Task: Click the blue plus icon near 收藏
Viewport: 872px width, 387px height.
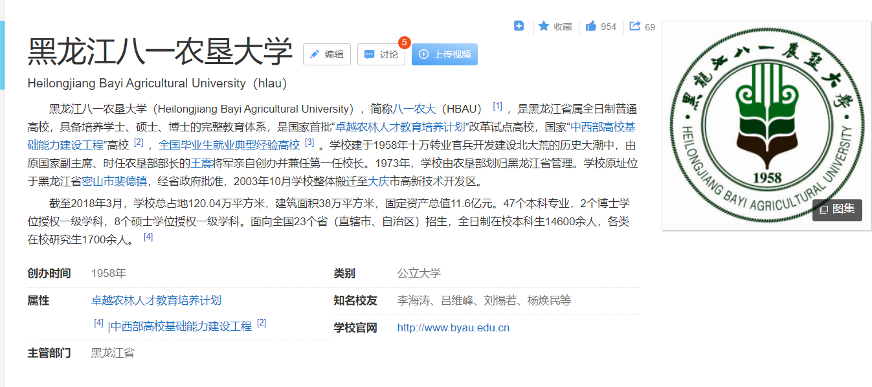Action: [519, 26]
